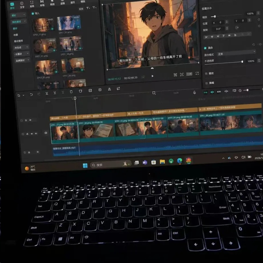
Task: Start voice recording with the microphone icon
Action: pos(194,92)
